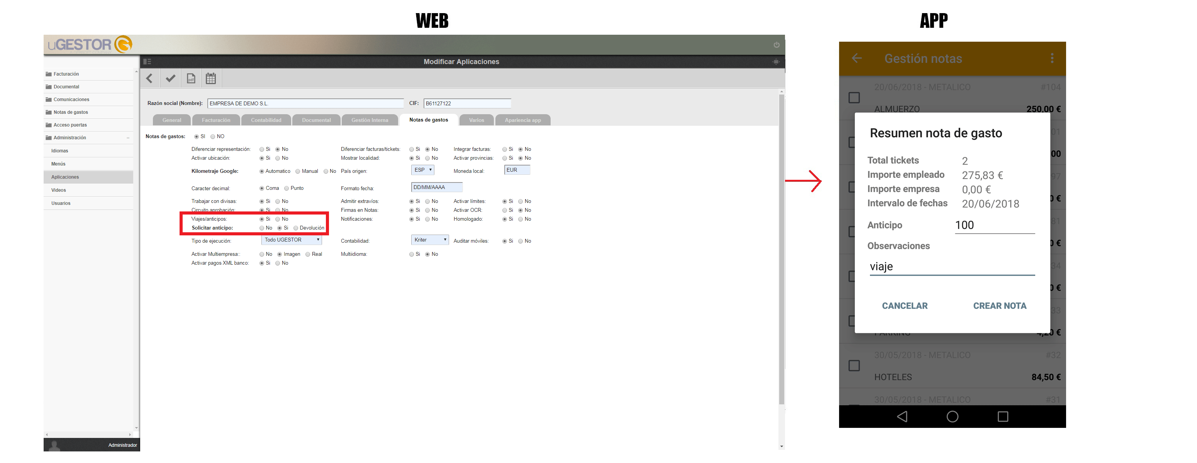Check the HOTELES ticket checkbox
1197x463 pixels.
tap(854, 366)
